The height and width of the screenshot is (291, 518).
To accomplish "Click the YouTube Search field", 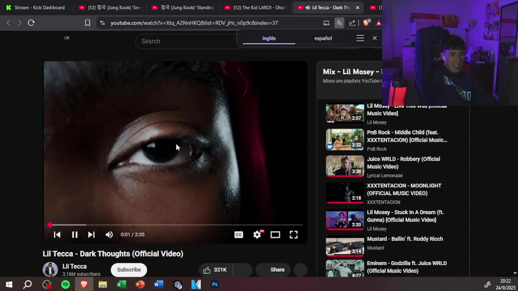I will tap(186, 41).
